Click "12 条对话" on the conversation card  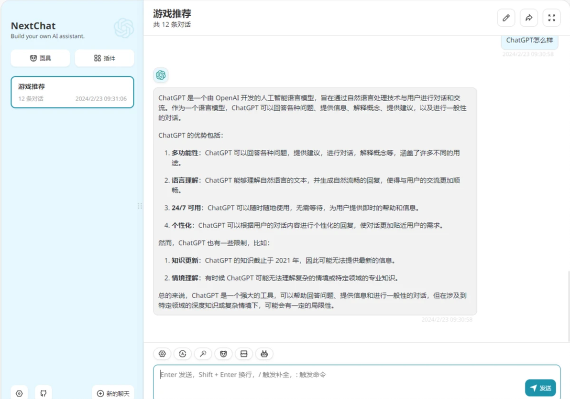31,99
